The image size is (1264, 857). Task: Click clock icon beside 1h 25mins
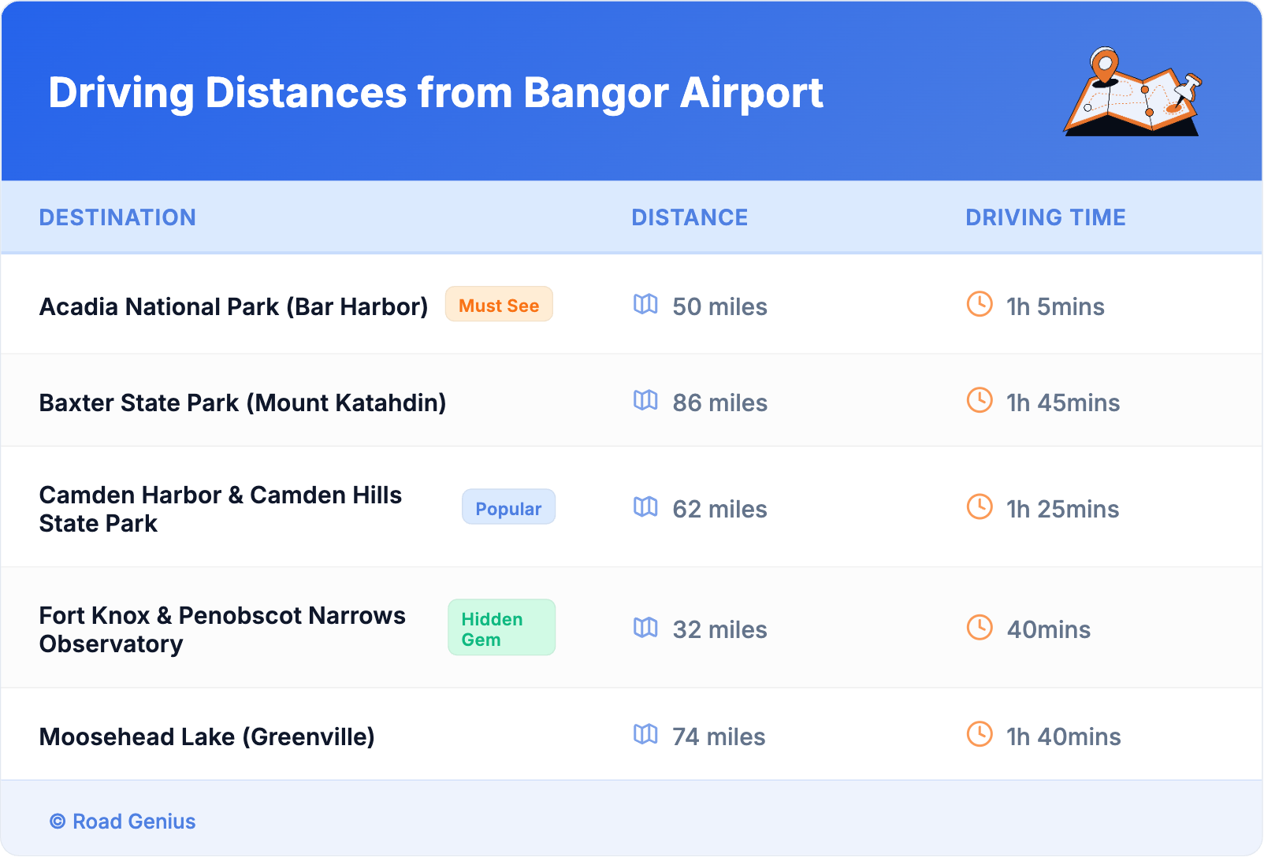pos(980,507)
